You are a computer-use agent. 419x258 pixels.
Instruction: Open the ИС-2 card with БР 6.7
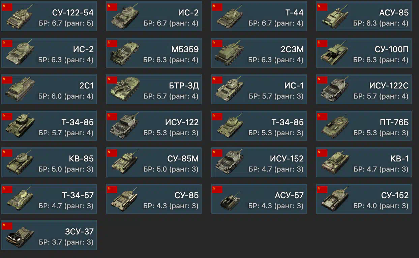pyautogui.click(x=154, y=16)
